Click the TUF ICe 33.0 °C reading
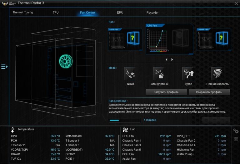This screenshot has height=164, width=240. (55, 159)
